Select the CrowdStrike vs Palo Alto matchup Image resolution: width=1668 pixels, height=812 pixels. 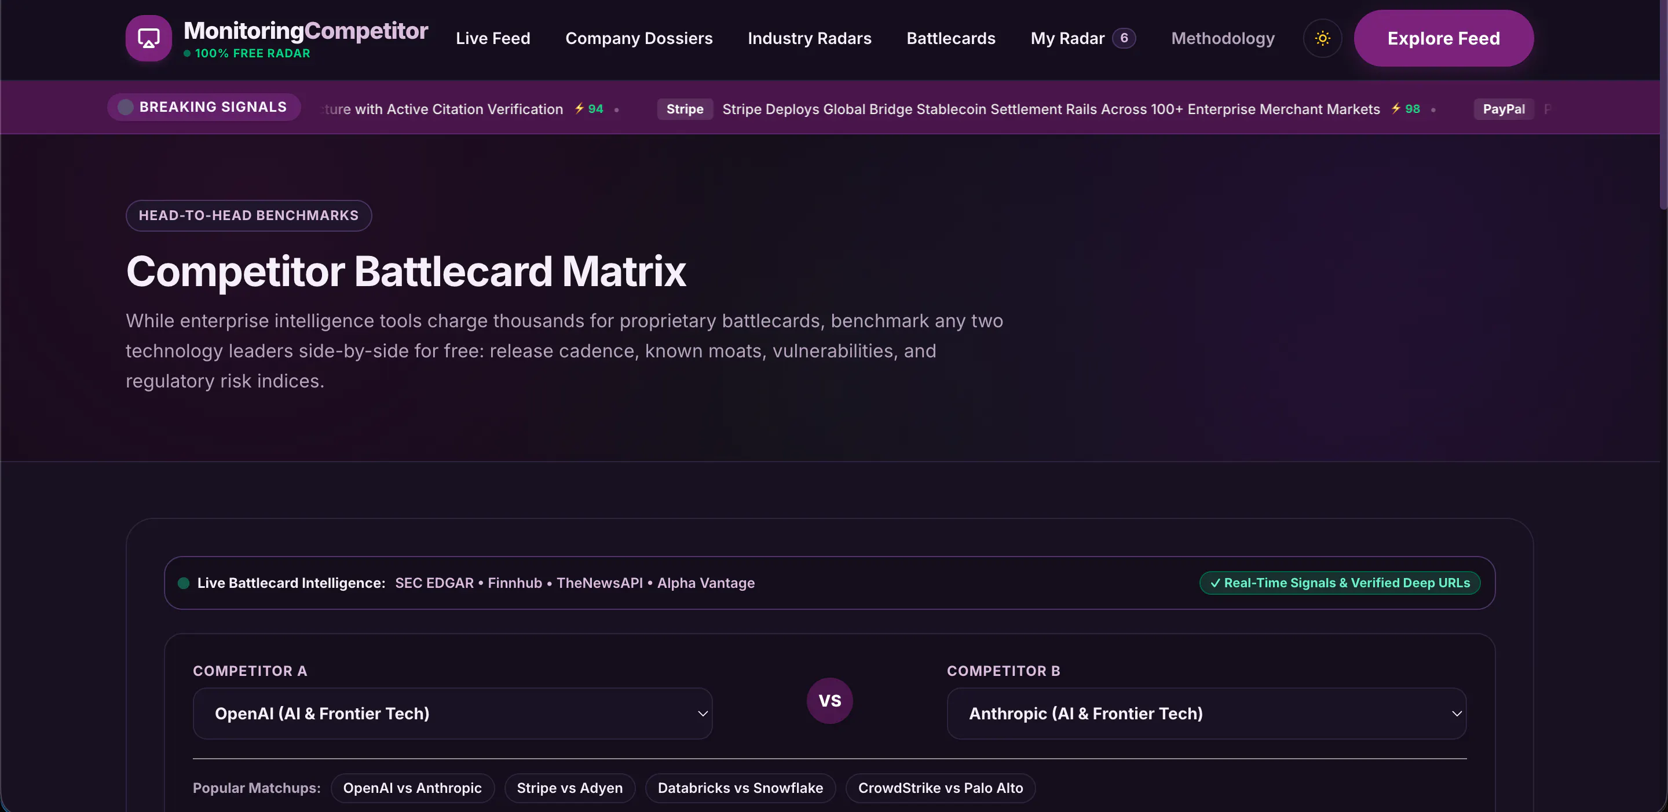(940, 788)
